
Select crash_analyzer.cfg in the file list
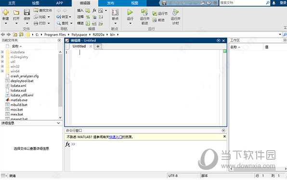25,76
